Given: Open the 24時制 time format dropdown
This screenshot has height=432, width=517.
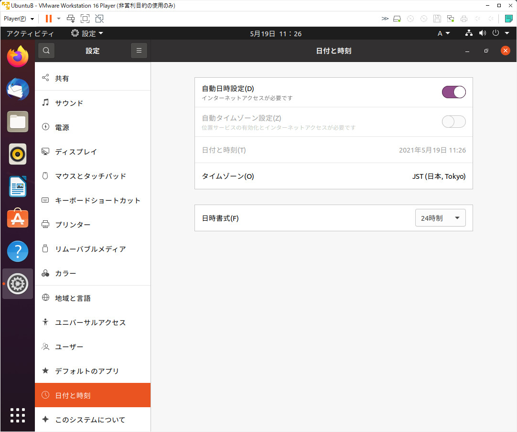Looking at the screenshot, I should pyautogui.click(x=440, y=218).
